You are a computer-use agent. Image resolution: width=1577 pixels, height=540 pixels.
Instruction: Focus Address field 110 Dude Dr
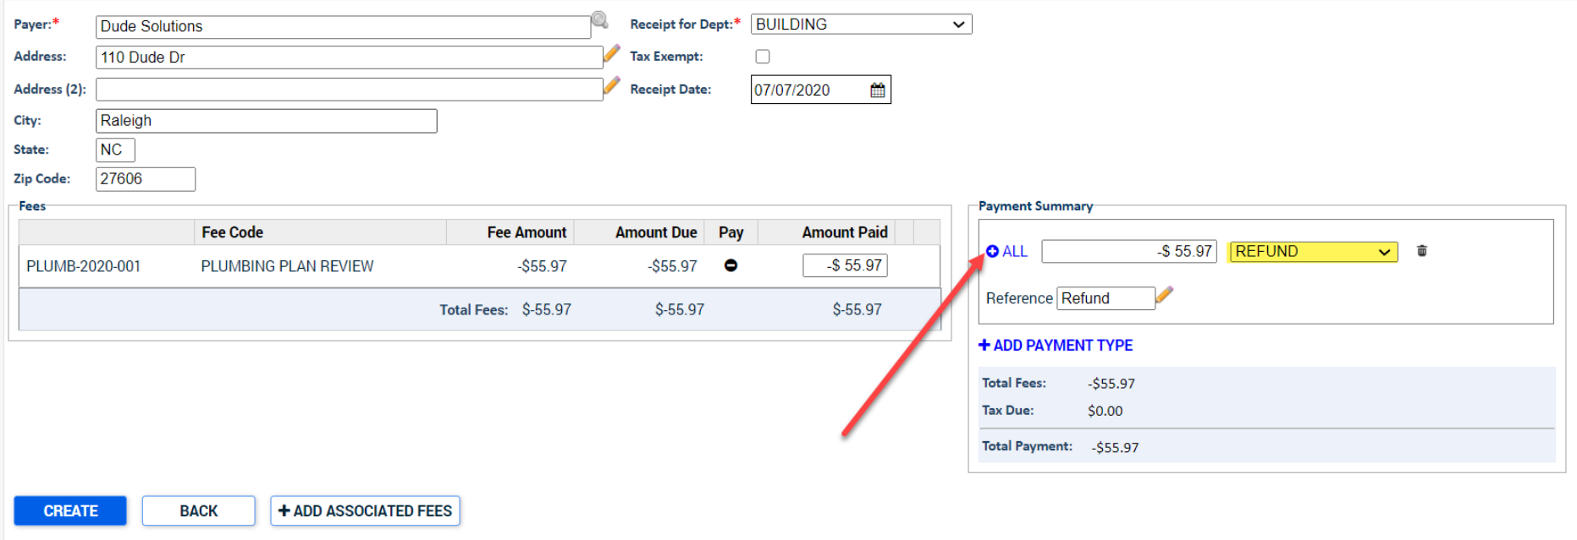tap(349, 57)
